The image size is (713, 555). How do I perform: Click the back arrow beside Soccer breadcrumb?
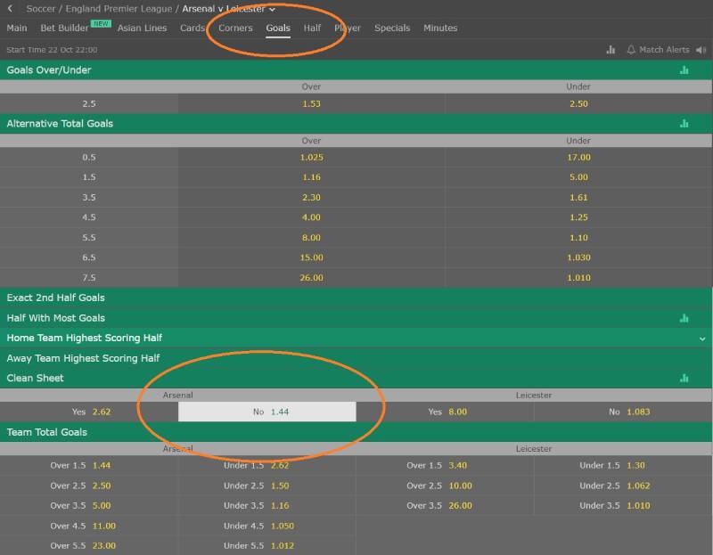point(10,8)
